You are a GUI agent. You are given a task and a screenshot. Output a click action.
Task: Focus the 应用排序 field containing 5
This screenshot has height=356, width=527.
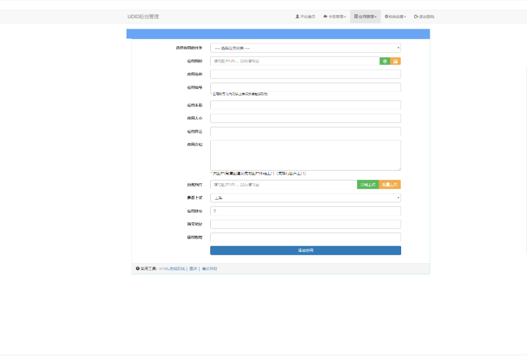pos(306,211)
